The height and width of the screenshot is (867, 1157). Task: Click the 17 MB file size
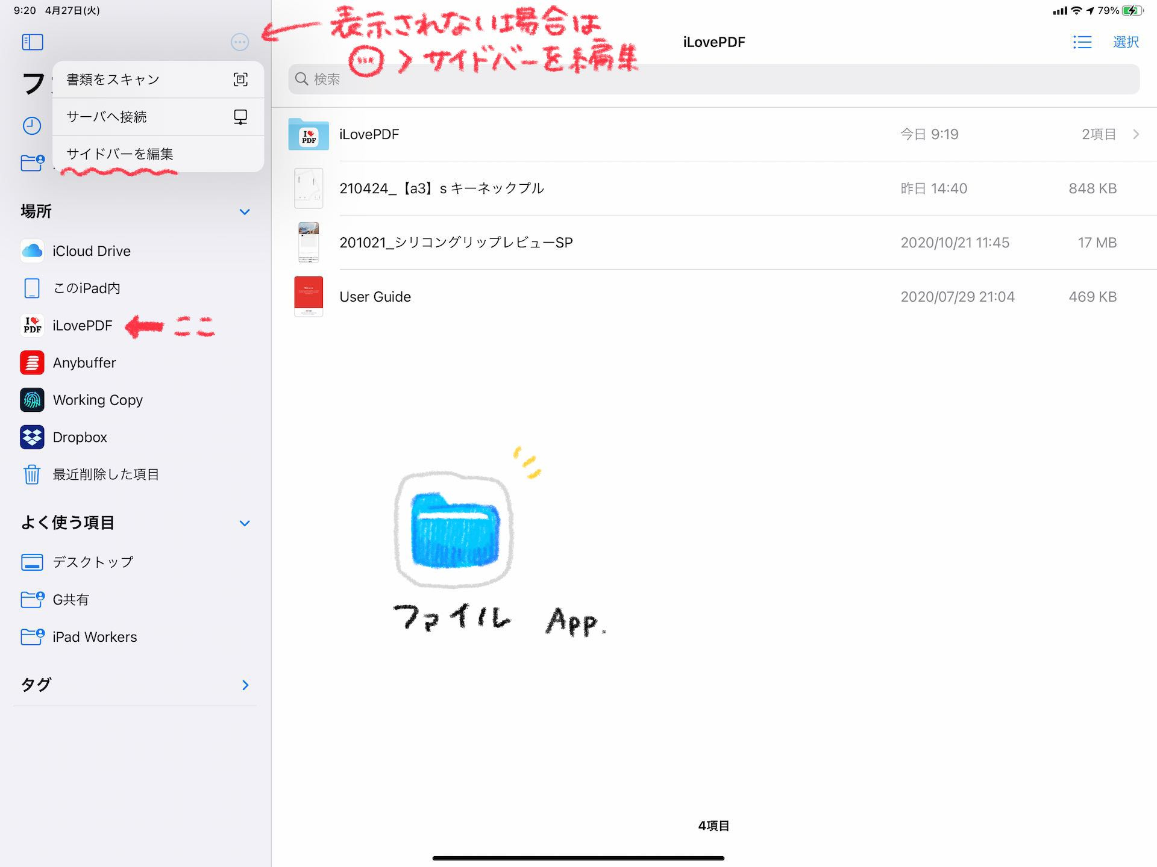(1097, 243)
